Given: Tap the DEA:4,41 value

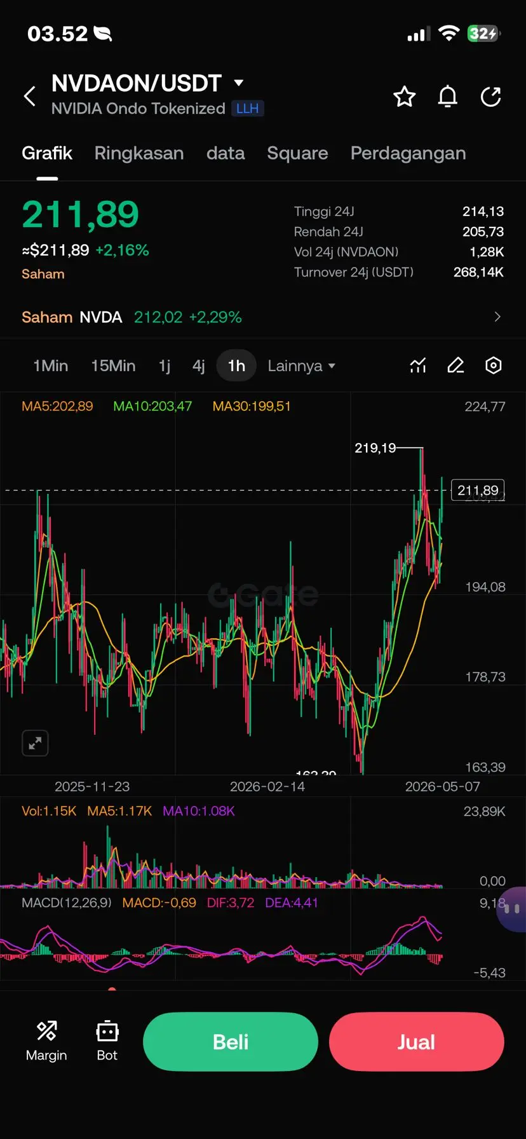Looking at the screenshot, I should [292, 903].
